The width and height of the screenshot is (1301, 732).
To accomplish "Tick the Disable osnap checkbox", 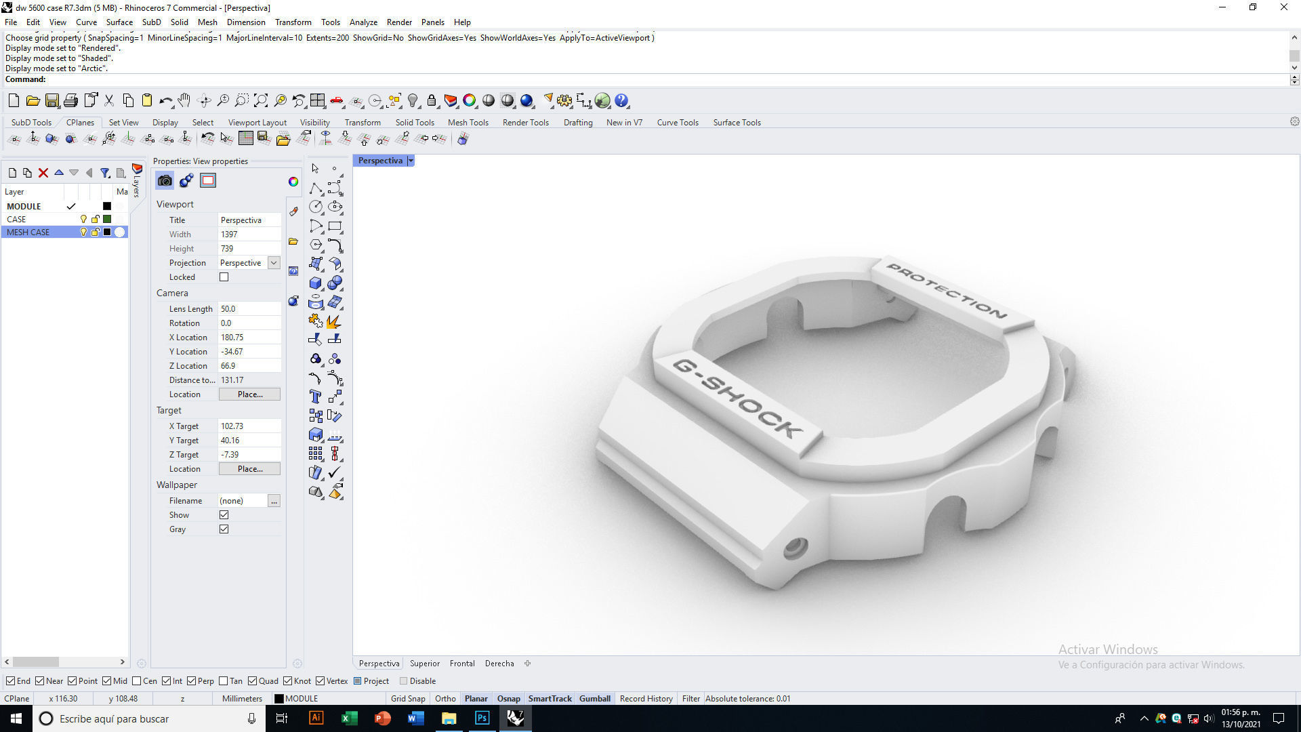I will 403,681.
